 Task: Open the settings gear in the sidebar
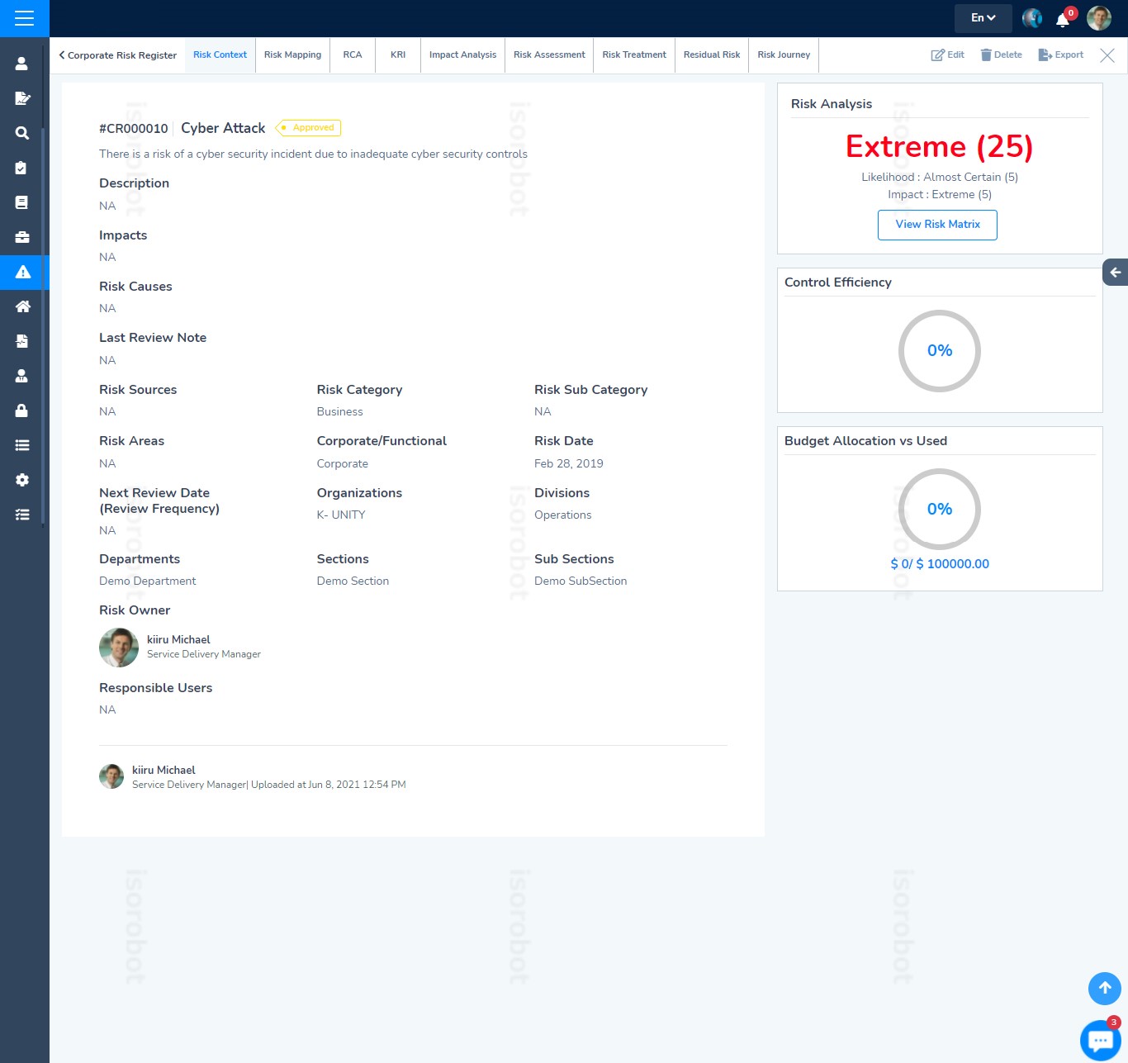[21, 480]
